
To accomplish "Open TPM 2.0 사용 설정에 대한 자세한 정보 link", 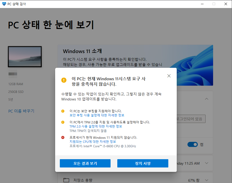I will 96,127.
